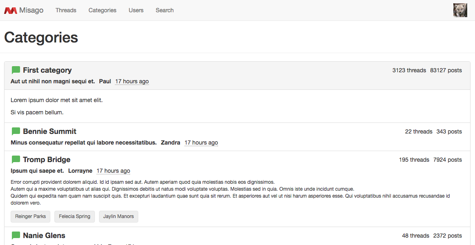
Task: Open the Search nav item
Action: 164,10
